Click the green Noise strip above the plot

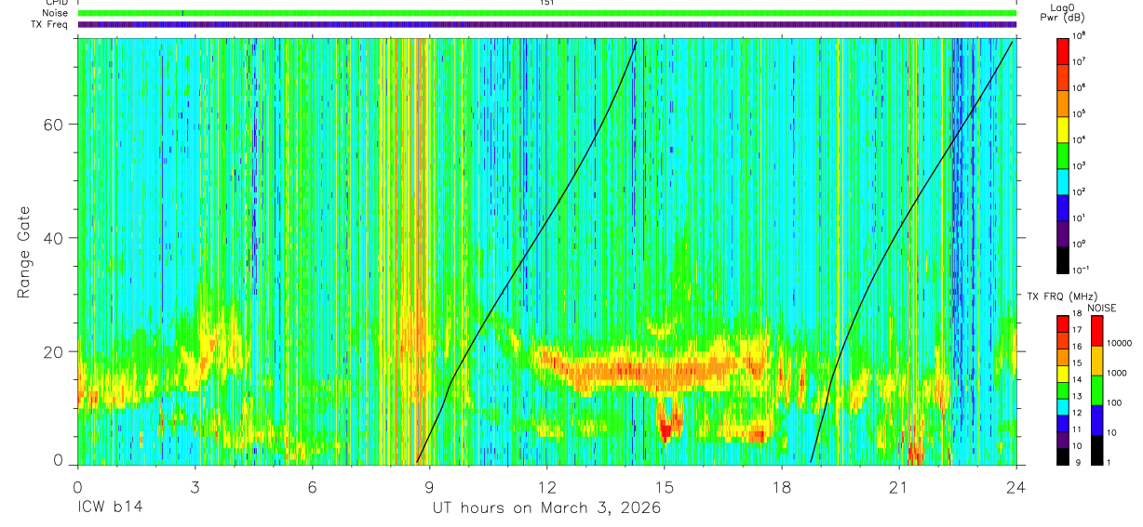pyautogui.click(x=547, y=13)
